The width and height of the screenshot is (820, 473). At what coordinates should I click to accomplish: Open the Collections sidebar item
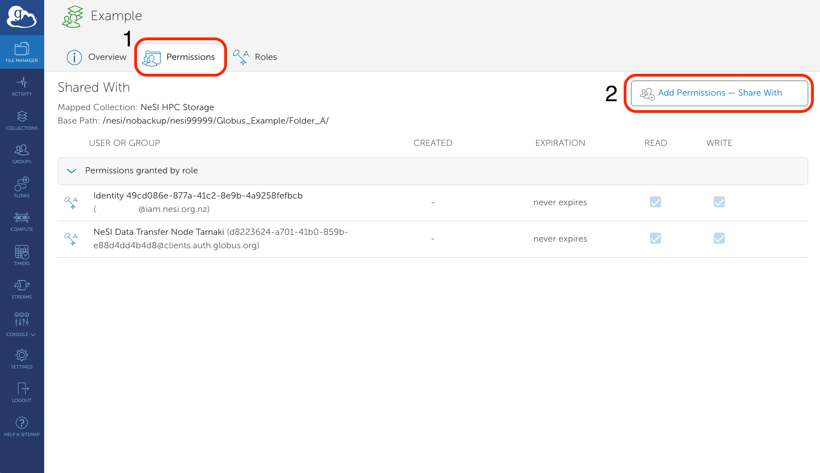(x=22, y=120)
